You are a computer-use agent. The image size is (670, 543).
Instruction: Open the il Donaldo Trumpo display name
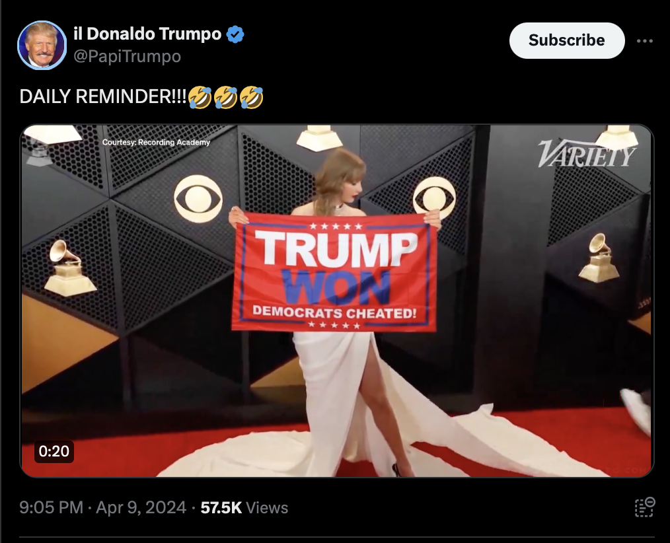coord(147,34)
